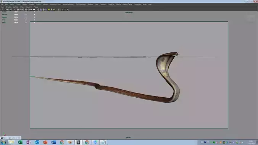Screen dimensions: 258x145
Task: Click the Textured display icon
Action: pos(47,10)
